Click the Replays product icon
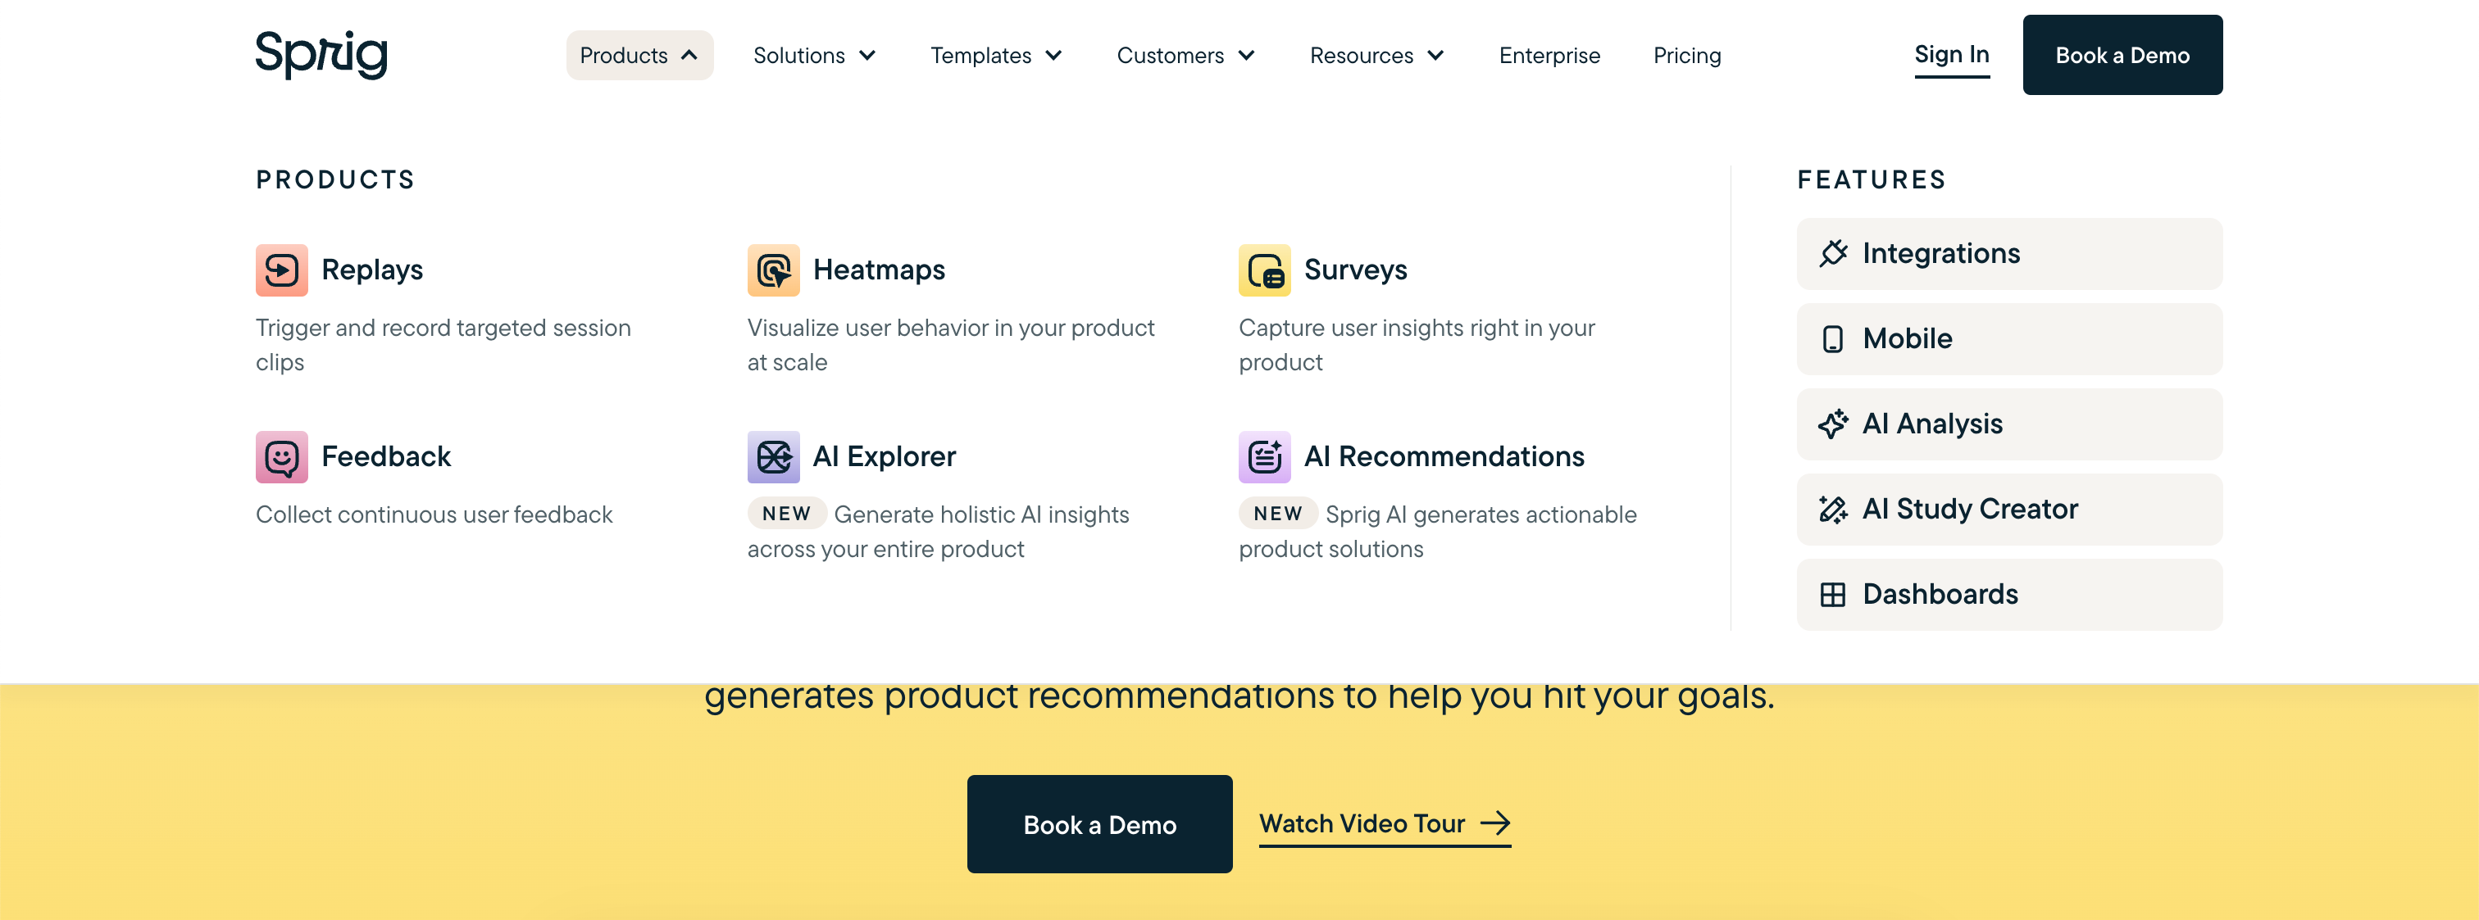Screen dimensions: 2479x920 click(281, 270)
